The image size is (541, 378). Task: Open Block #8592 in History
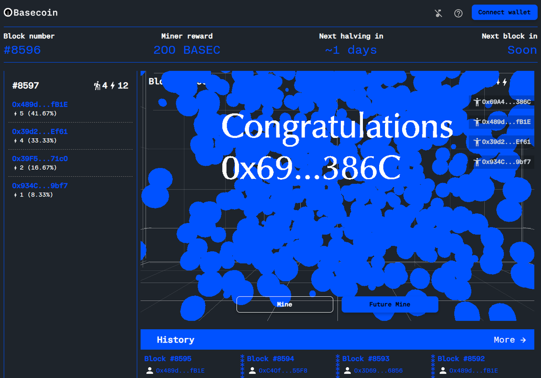461,359
